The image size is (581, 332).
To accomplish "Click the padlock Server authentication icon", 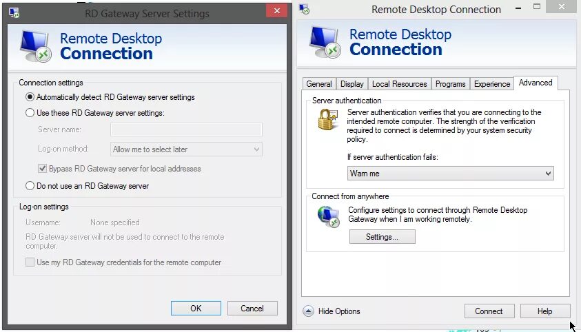I will click(x=327, y=120).
